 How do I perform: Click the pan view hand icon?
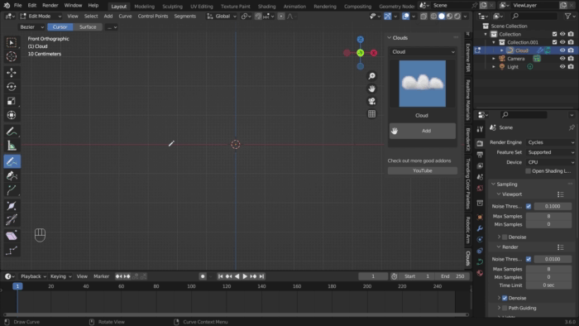pos(372,89)
